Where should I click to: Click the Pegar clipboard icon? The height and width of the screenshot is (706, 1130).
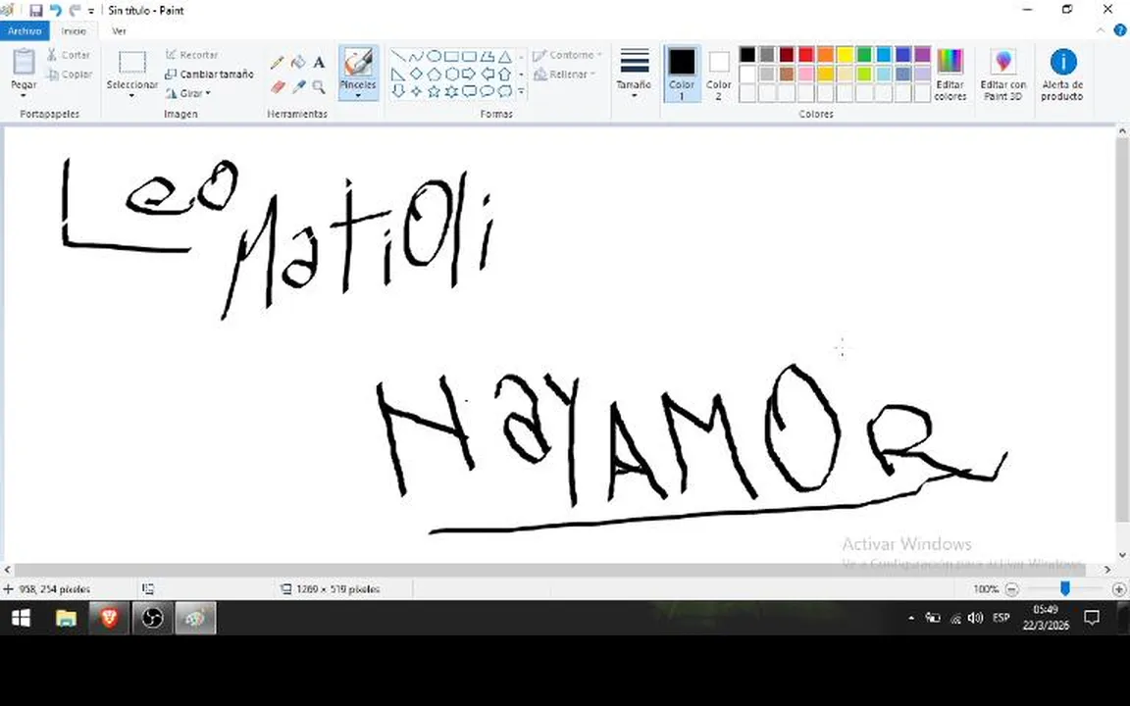[x=24, y=62]
